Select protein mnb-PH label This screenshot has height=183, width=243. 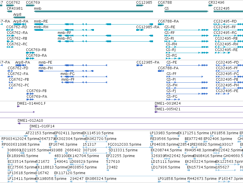coord(46,68)
